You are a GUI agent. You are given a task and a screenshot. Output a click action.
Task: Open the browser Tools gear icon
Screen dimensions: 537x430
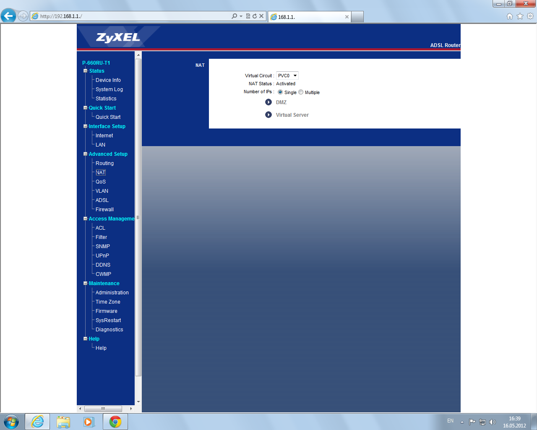[530, 16]
